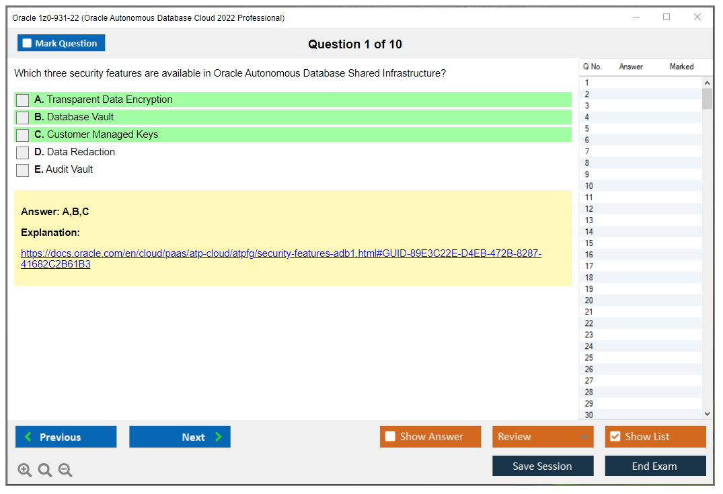Tick option E Audit Vault
The width and height of the screenshot is (723, 494).
coord(22,169)
